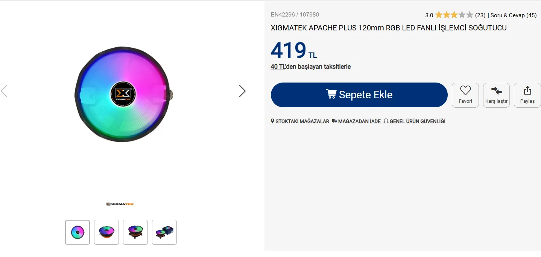Select the fourth thumbnail showing the box
The height and width of the screenshot is (257, 541).
[x=164, y=232]
